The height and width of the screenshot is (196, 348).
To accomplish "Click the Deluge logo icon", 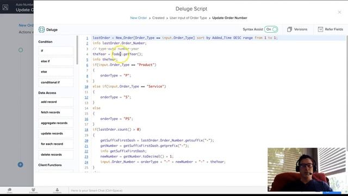I will point(41,29).
